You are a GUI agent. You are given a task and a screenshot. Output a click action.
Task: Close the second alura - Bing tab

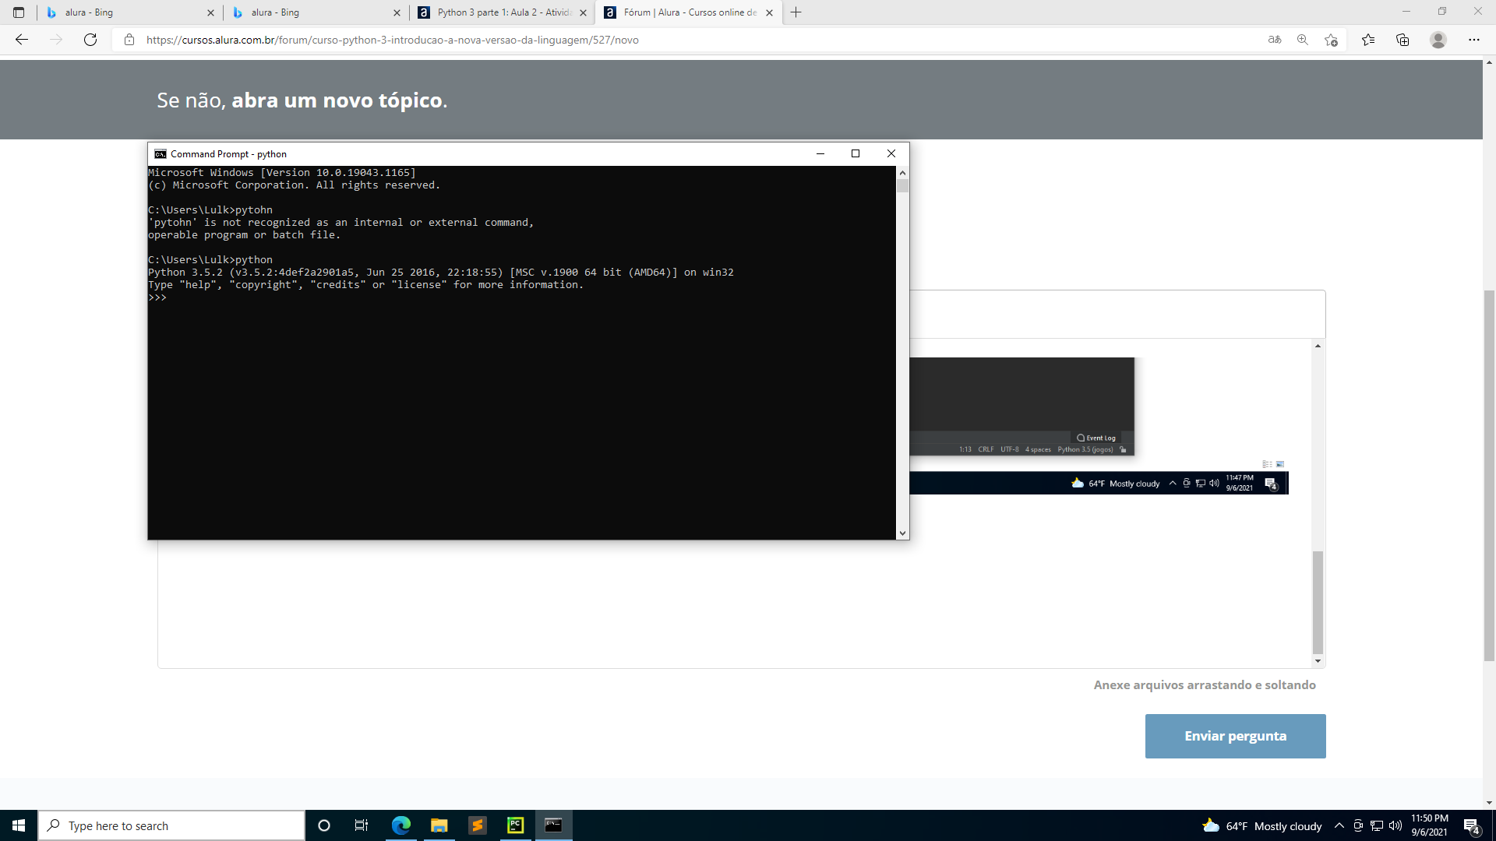coord(397,12)
